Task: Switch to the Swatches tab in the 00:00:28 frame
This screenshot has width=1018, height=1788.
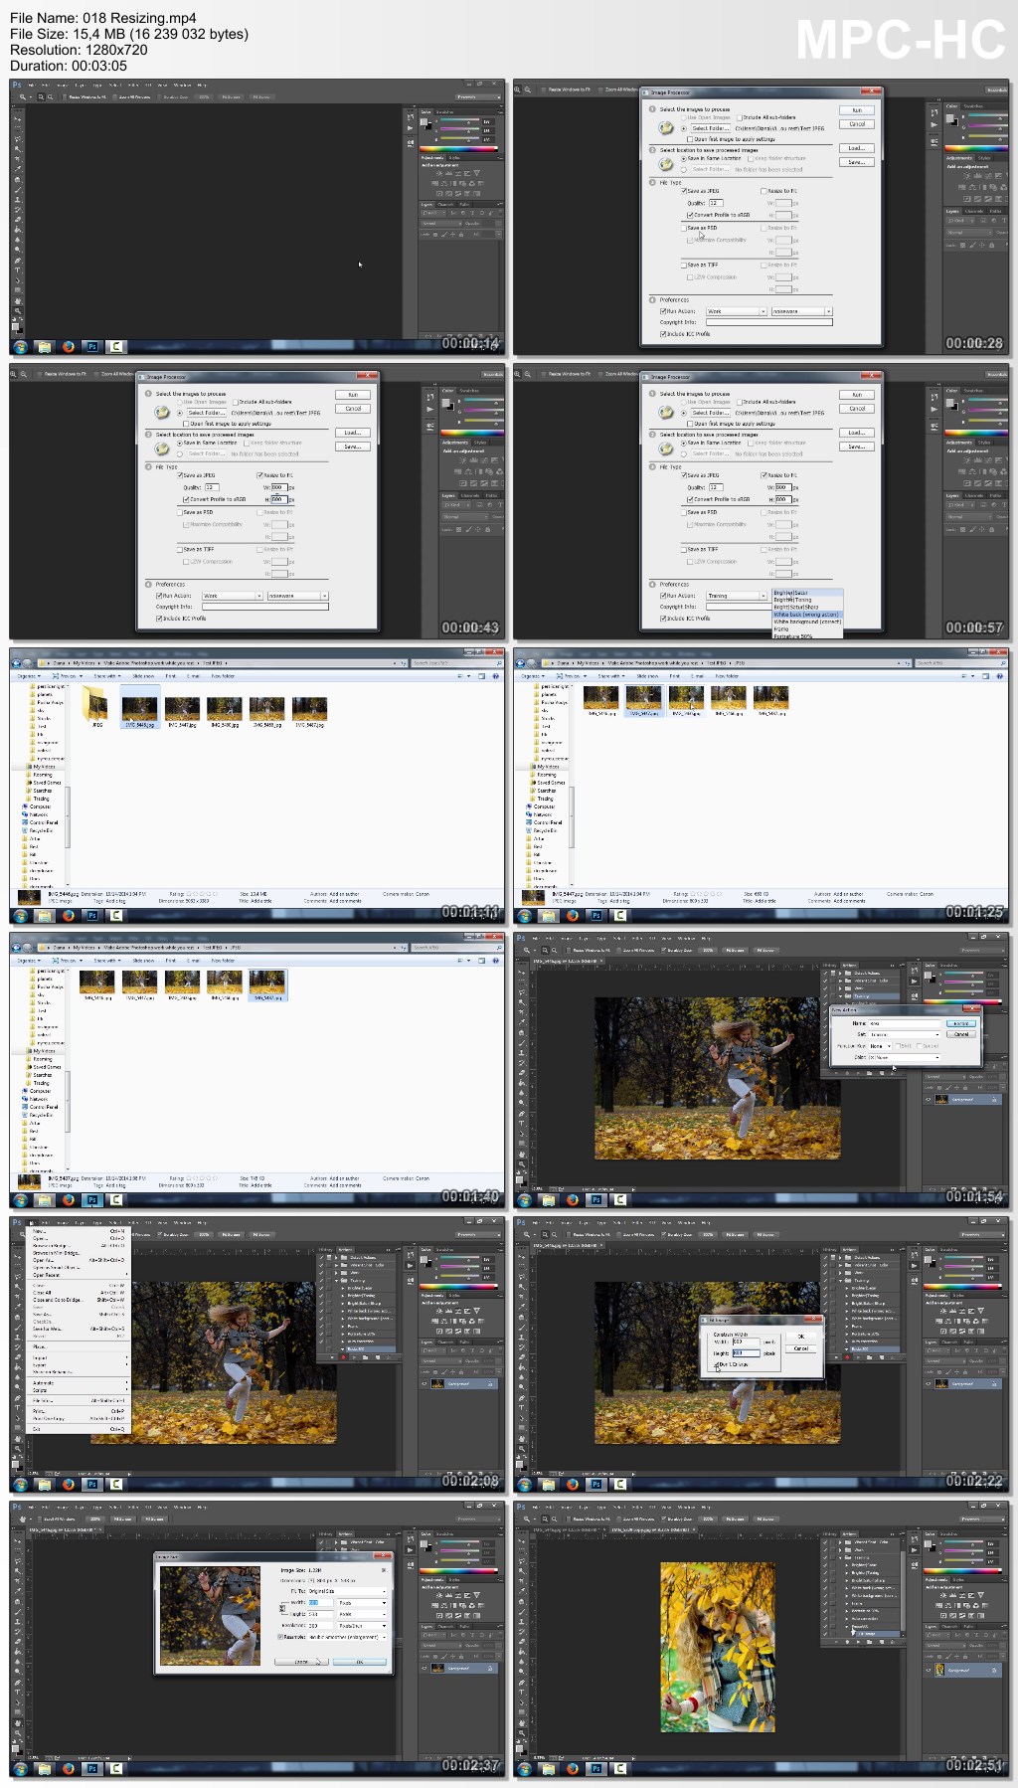Action: click(x=973, y=105)
